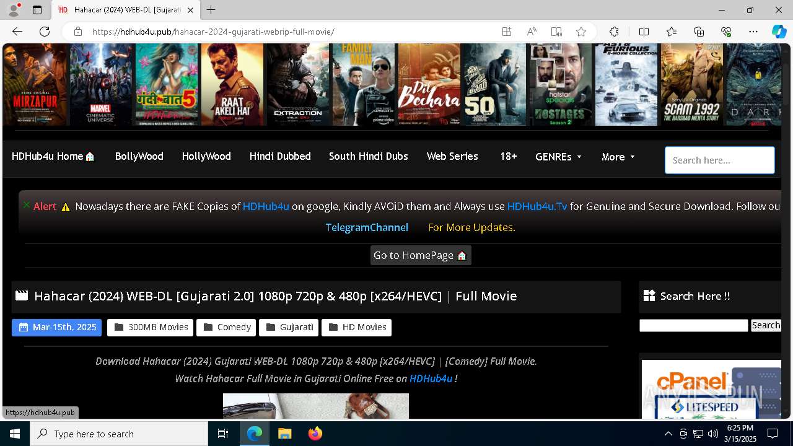Follow the HDHub4u.Tv link in the alert
The width and height of the screenshot is (793, 446).
click(x=537, y=206)
